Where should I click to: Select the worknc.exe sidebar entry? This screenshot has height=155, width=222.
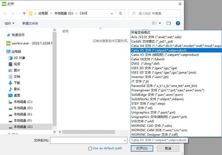point(29,43)
